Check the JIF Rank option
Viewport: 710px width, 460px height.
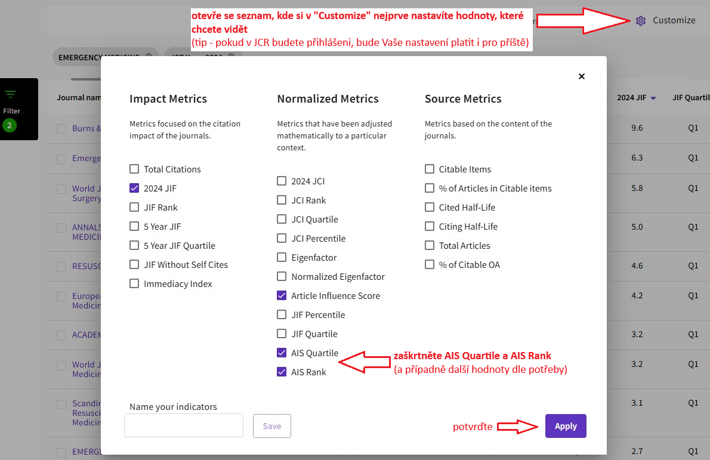[134, 208]
